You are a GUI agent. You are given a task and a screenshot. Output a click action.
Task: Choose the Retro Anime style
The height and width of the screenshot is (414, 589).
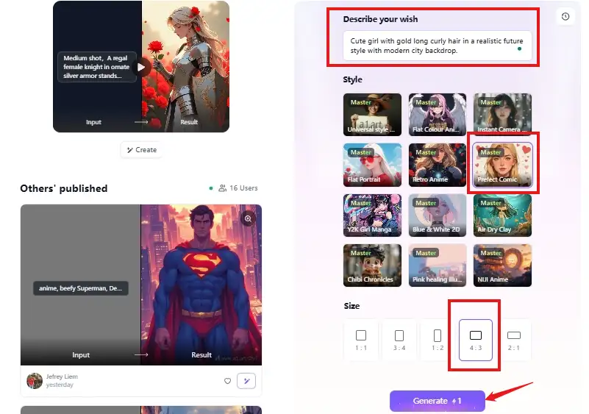point(438,165)
